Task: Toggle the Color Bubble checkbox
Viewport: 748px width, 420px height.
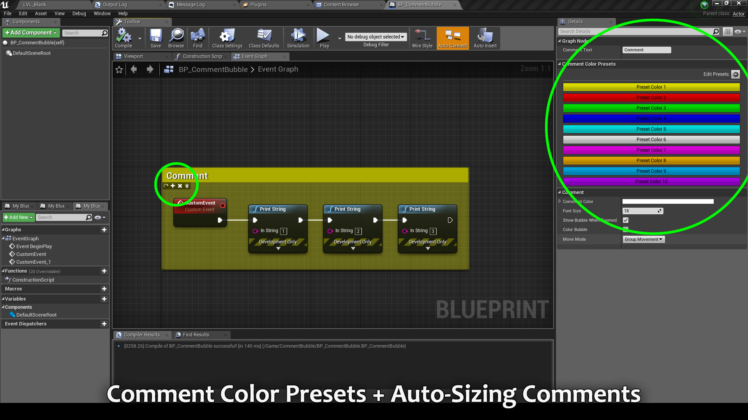Action: tap(626, 229)
